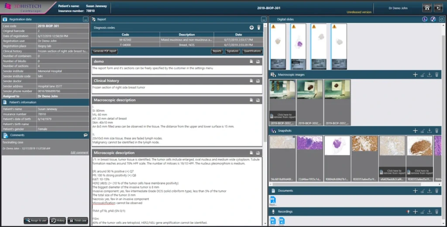The height and width of the screenshot is (227, 447).
Task: Save icon in Clinical history section
Action: click(258, 81)
